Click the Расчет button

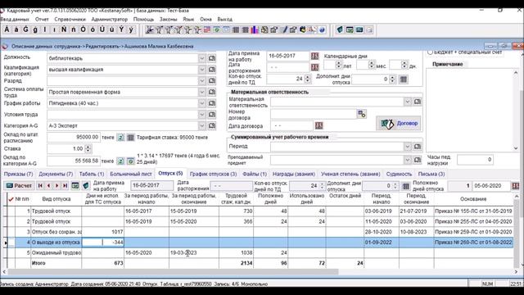pos(19,186)
